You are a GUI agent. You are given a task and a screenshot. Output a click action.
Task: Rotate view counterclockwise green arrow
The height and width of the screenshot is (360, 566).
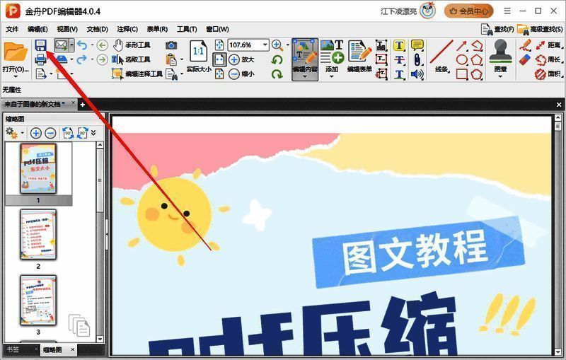[x=277, y=59]
